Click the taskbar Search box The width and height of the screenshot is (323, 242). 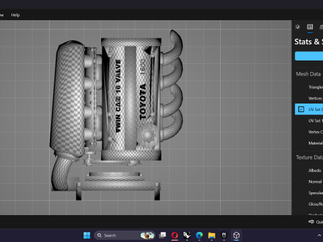point(124,235)
